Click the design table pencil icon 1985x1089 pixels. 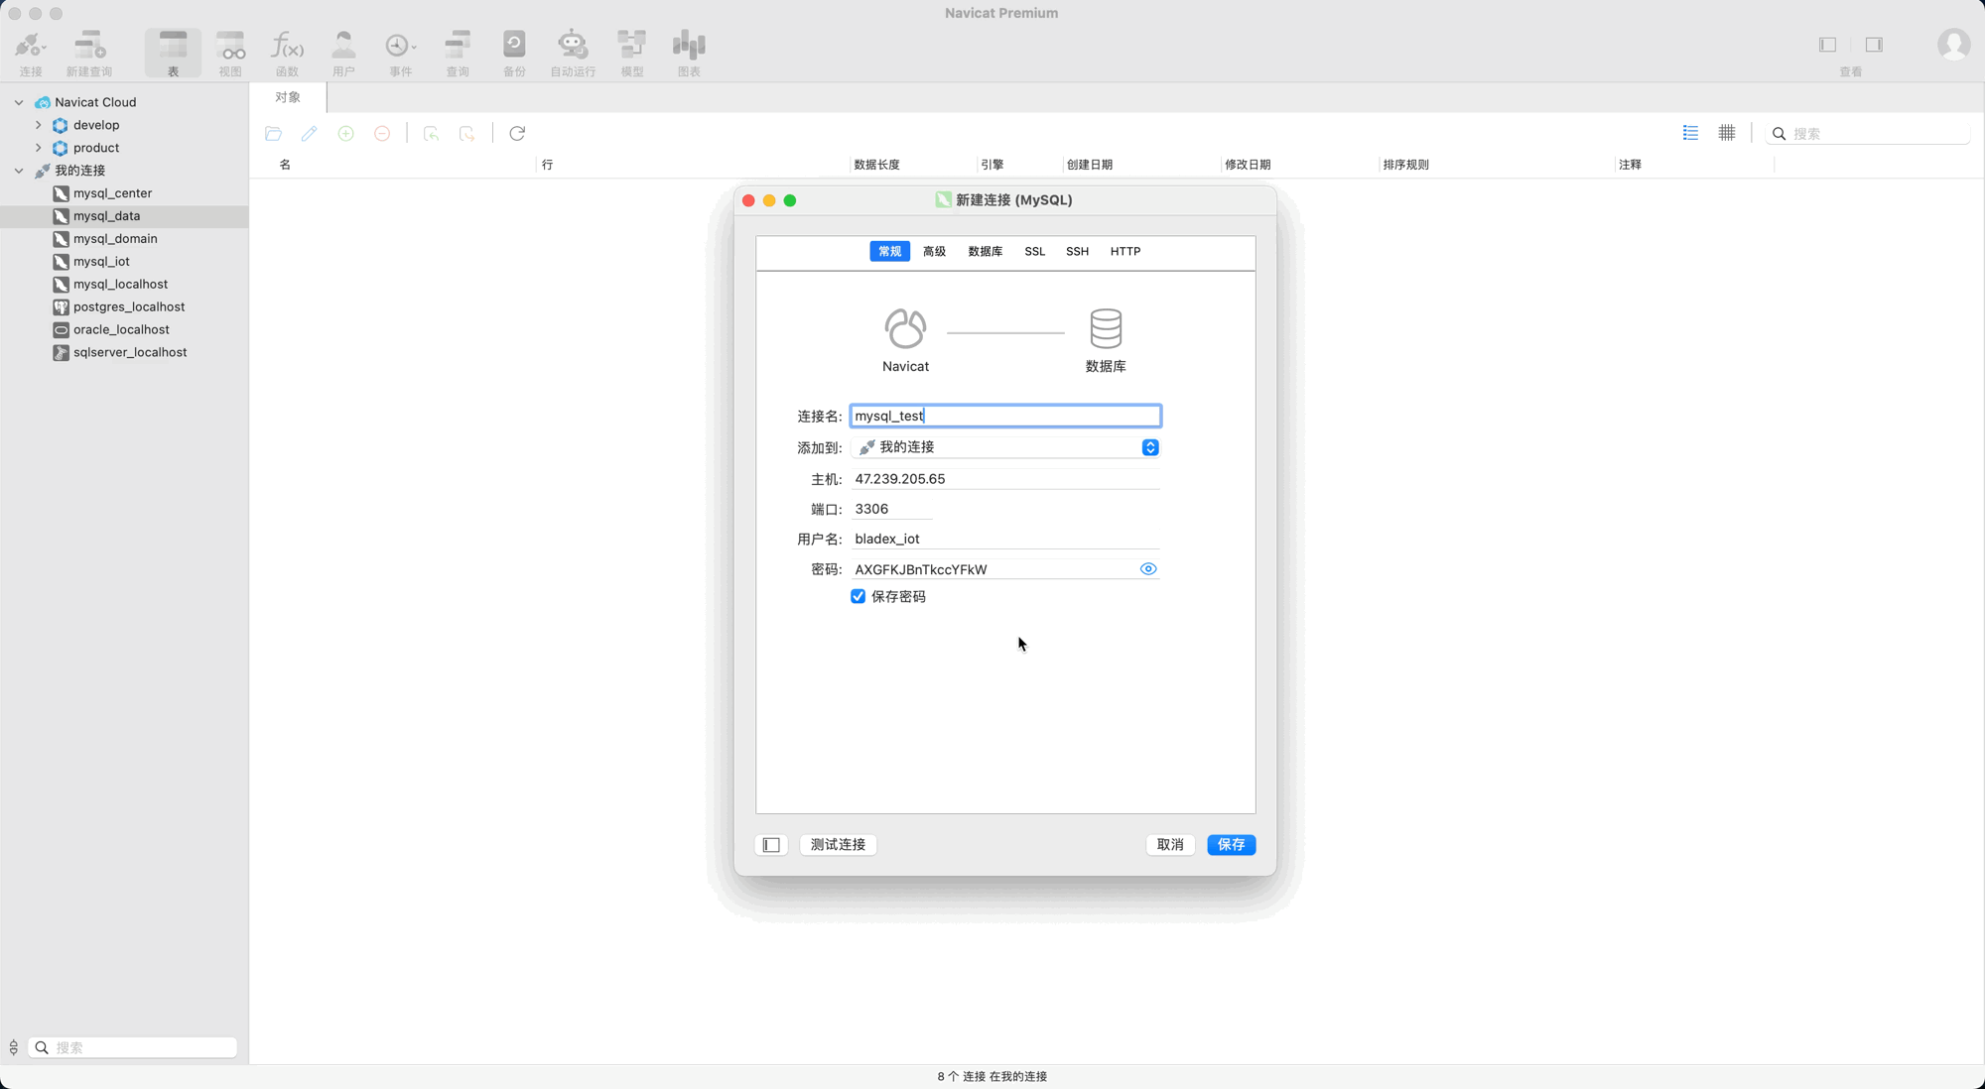tap(310, 133)
